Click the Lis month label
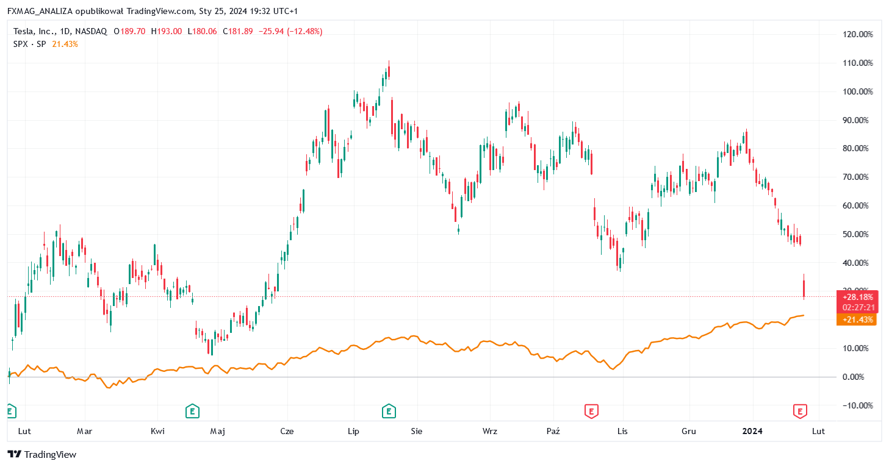This screenshot has height=467, width=889. click(622, 431)
